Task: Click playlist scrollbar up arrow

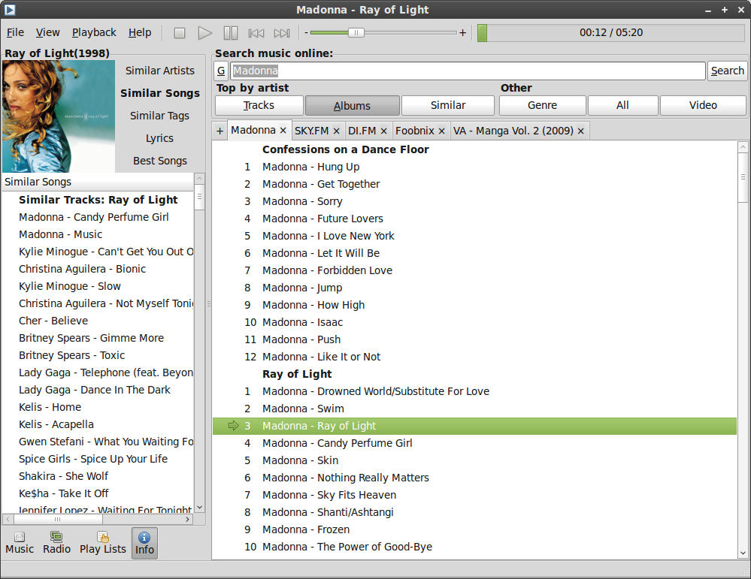Action: [x=743, y=147]
